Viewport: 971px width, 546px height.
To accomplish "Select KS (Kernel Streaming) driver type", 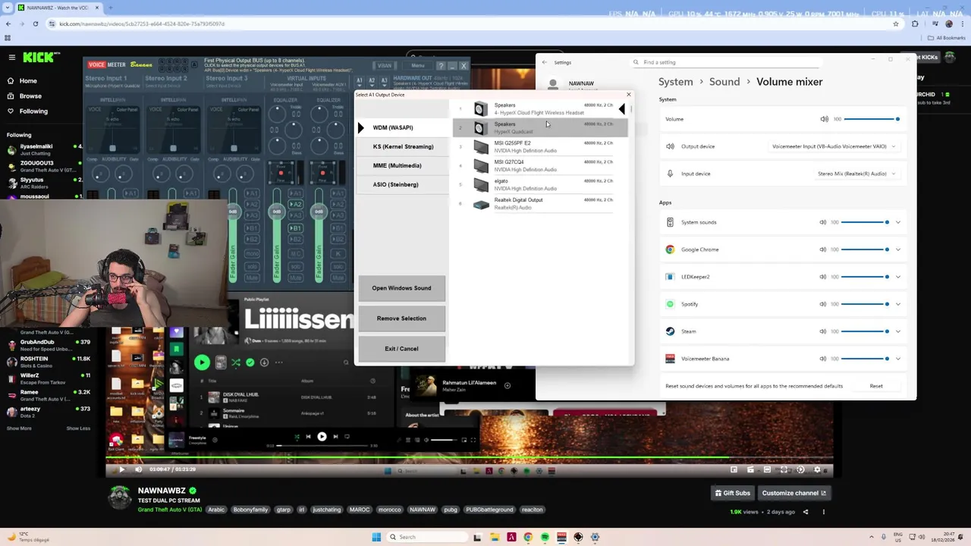I will 402,146.
